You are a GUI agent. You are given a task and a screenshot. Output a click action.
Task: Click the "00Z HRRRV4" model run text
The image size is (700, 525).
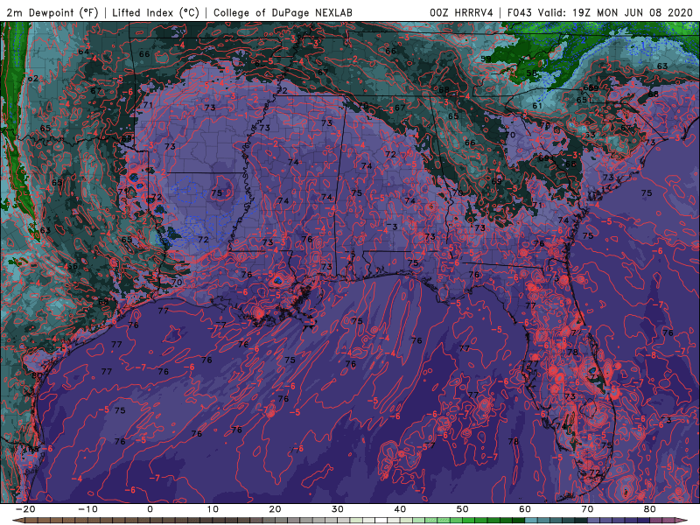[461, 12]
